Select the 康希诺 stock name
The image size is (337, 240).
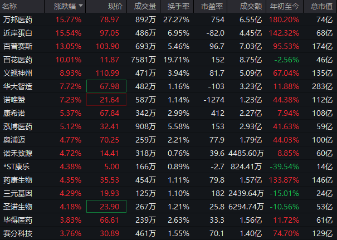click(14, 113)
